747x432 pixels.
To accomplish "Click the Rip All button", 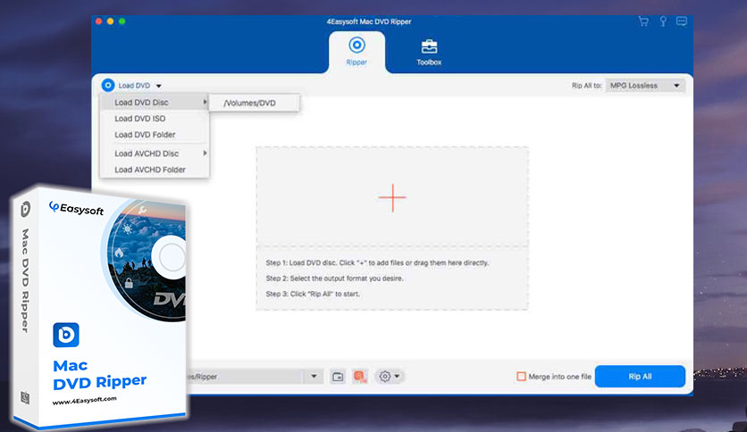I will tap(640, 377).
